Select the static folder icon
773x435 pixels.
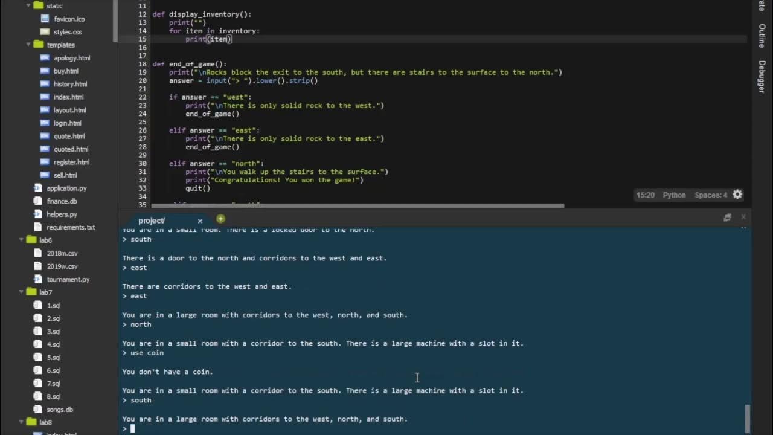click(37, 5)
